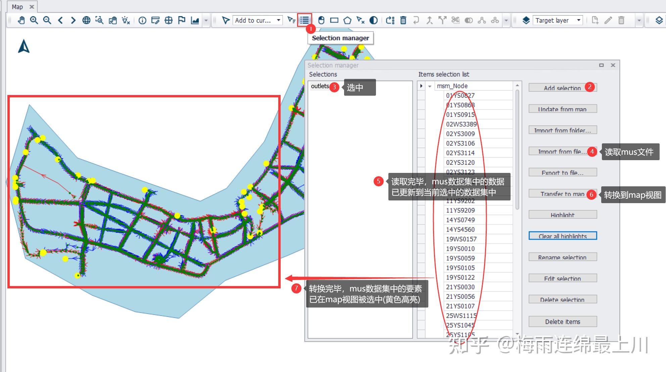Toggle invert selection half-circle icon
The width and height of the screenshot is (666, 372).
point(373,20)
